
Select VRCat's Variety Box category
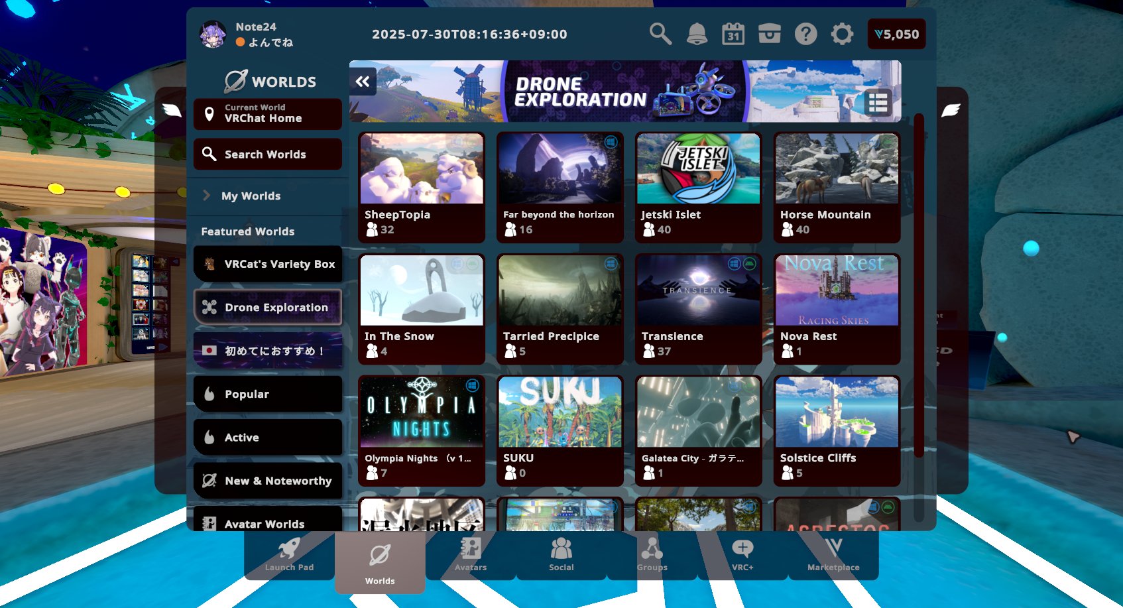(x=268, y=264)
